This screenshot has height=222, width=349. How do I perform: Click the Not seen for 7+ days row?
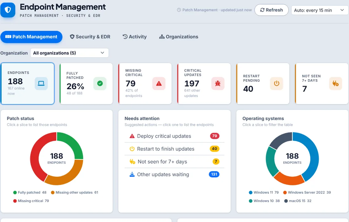click(x=174, y=162)
